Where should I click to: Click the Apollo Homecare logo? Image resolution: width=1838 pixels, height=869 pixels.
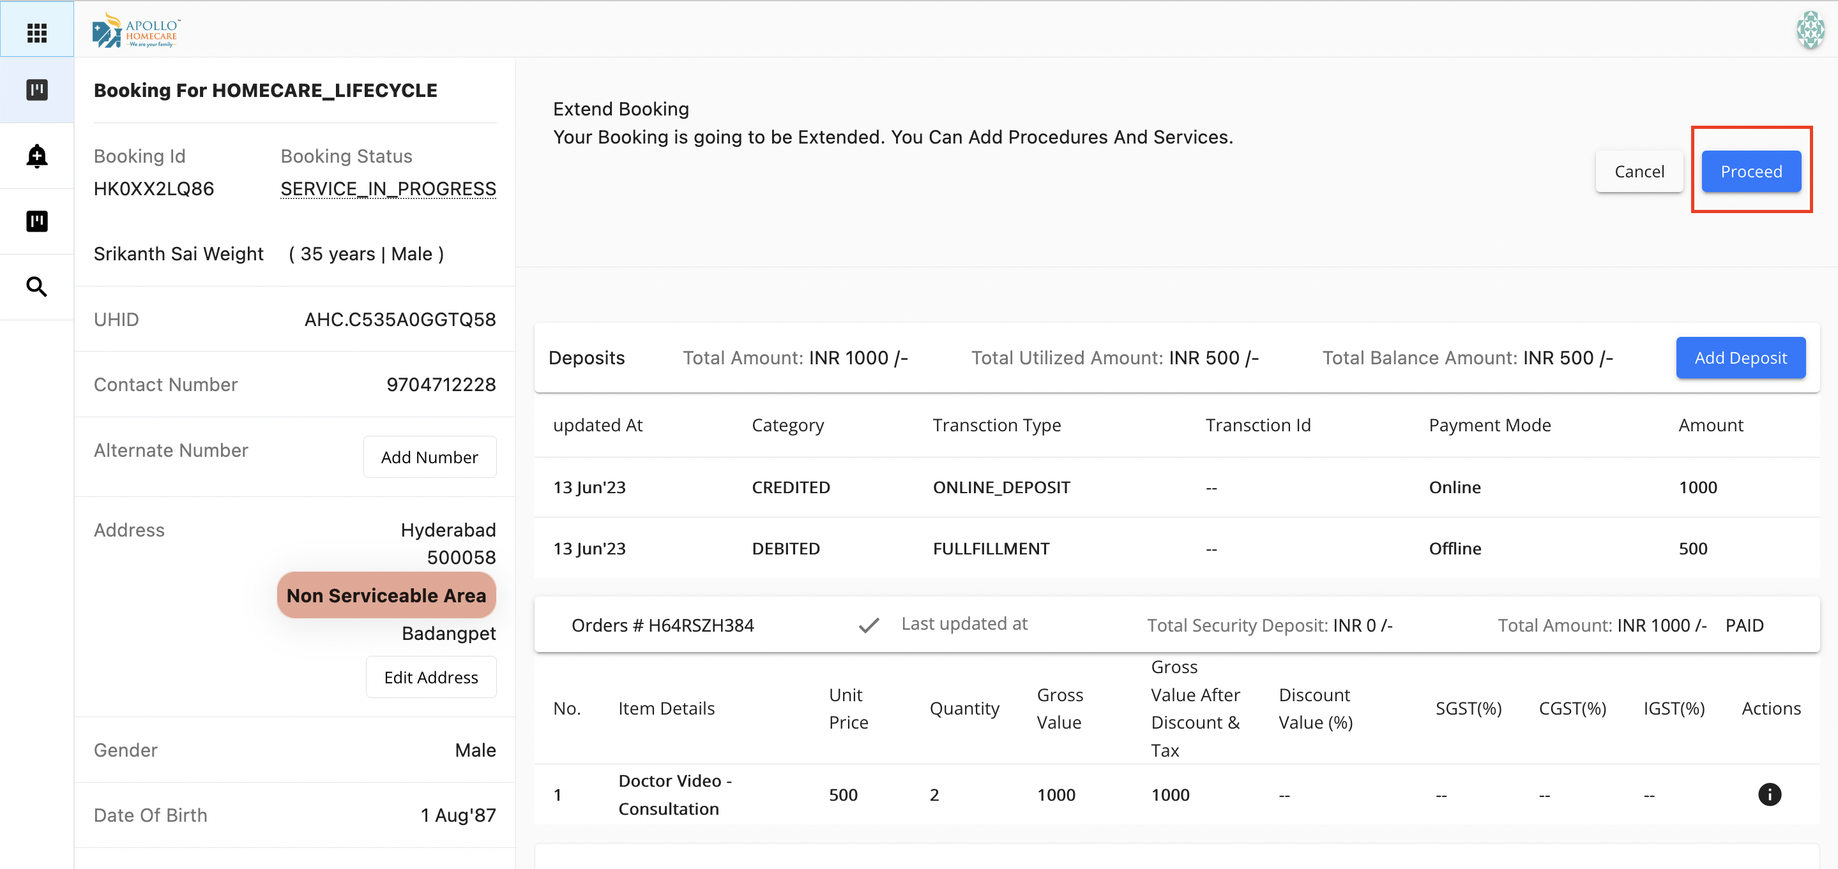click(135, 31)
